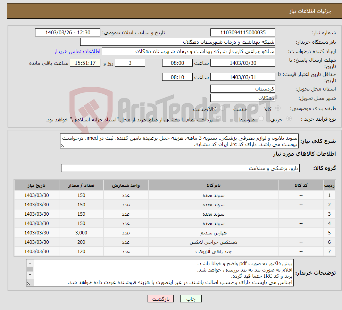Click the تعداد / مقدار column header
The height and width of the screenshot is (310, 342).
click(81, 186)
